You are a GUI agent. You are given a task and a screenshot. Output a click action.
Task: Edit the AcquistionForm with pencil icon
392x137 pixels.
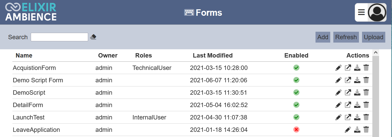[x=339, y=68]
